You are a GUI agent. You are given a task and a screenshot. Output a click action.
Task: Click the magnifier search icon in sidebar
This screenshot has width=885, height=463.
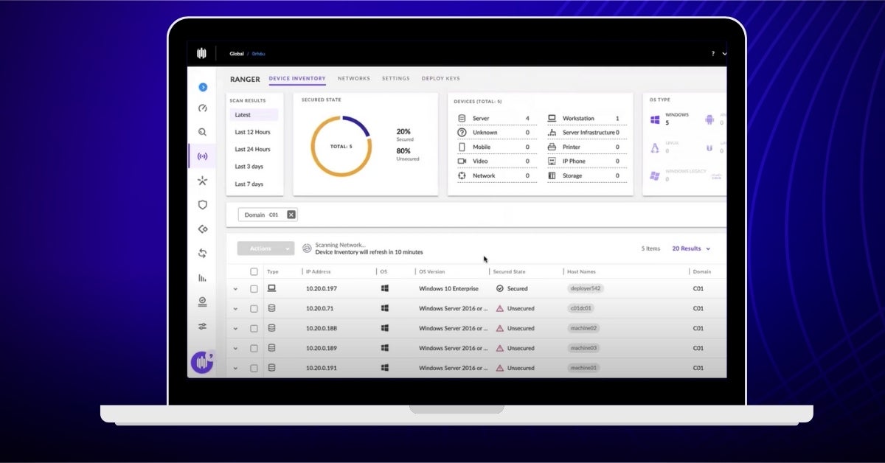[x=202, y=132]
